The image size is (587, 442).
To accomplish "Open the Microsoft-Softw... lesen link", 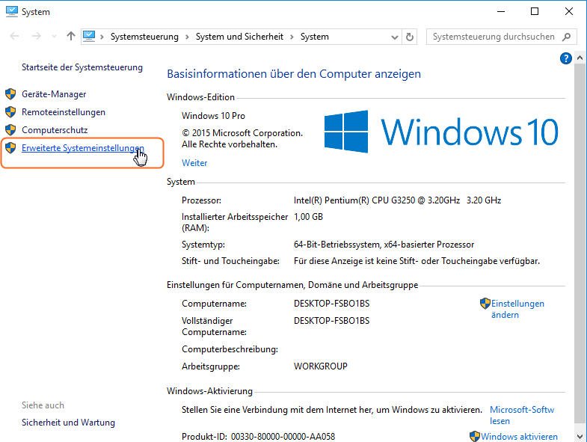I will [522, 415].
